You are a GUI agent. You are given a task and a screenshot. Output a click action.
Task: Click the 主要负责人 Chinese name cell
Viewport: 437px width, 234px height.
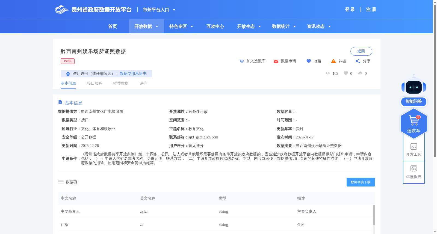[70, 212]
